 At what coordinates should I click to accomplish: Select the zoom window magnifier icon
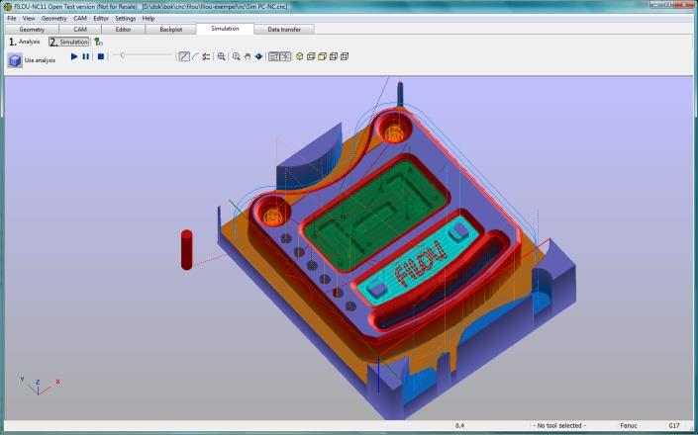point(221,56)
